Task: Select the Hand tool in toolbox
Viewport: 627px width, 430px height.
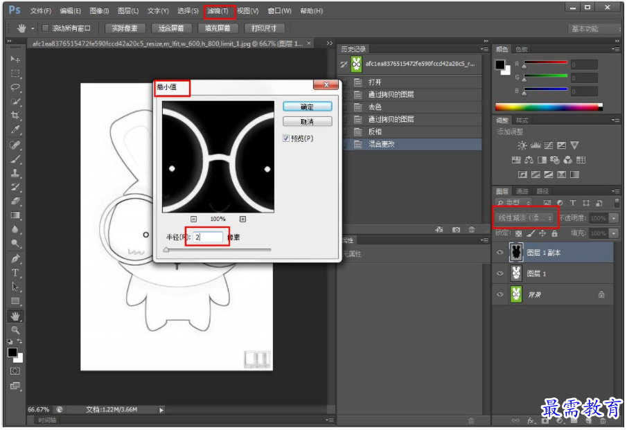Action: tap(15, 316)
